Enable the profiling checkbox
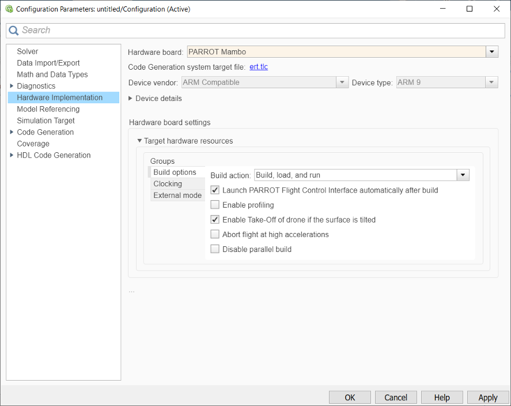 215,205
